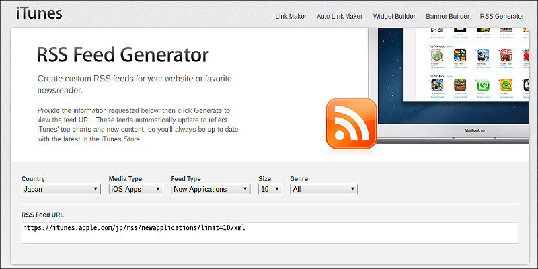Go to Widget Builder
Viewport: 538px width, 269px height.
(394, 16)
